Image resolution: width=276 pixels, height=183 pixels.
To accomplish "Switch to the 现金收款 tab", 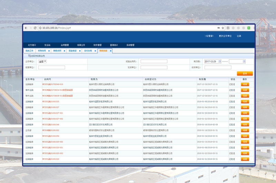I will point(72,51).
